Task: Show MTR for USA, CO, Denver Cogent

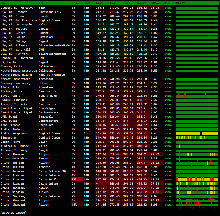Action: [168, 33]
